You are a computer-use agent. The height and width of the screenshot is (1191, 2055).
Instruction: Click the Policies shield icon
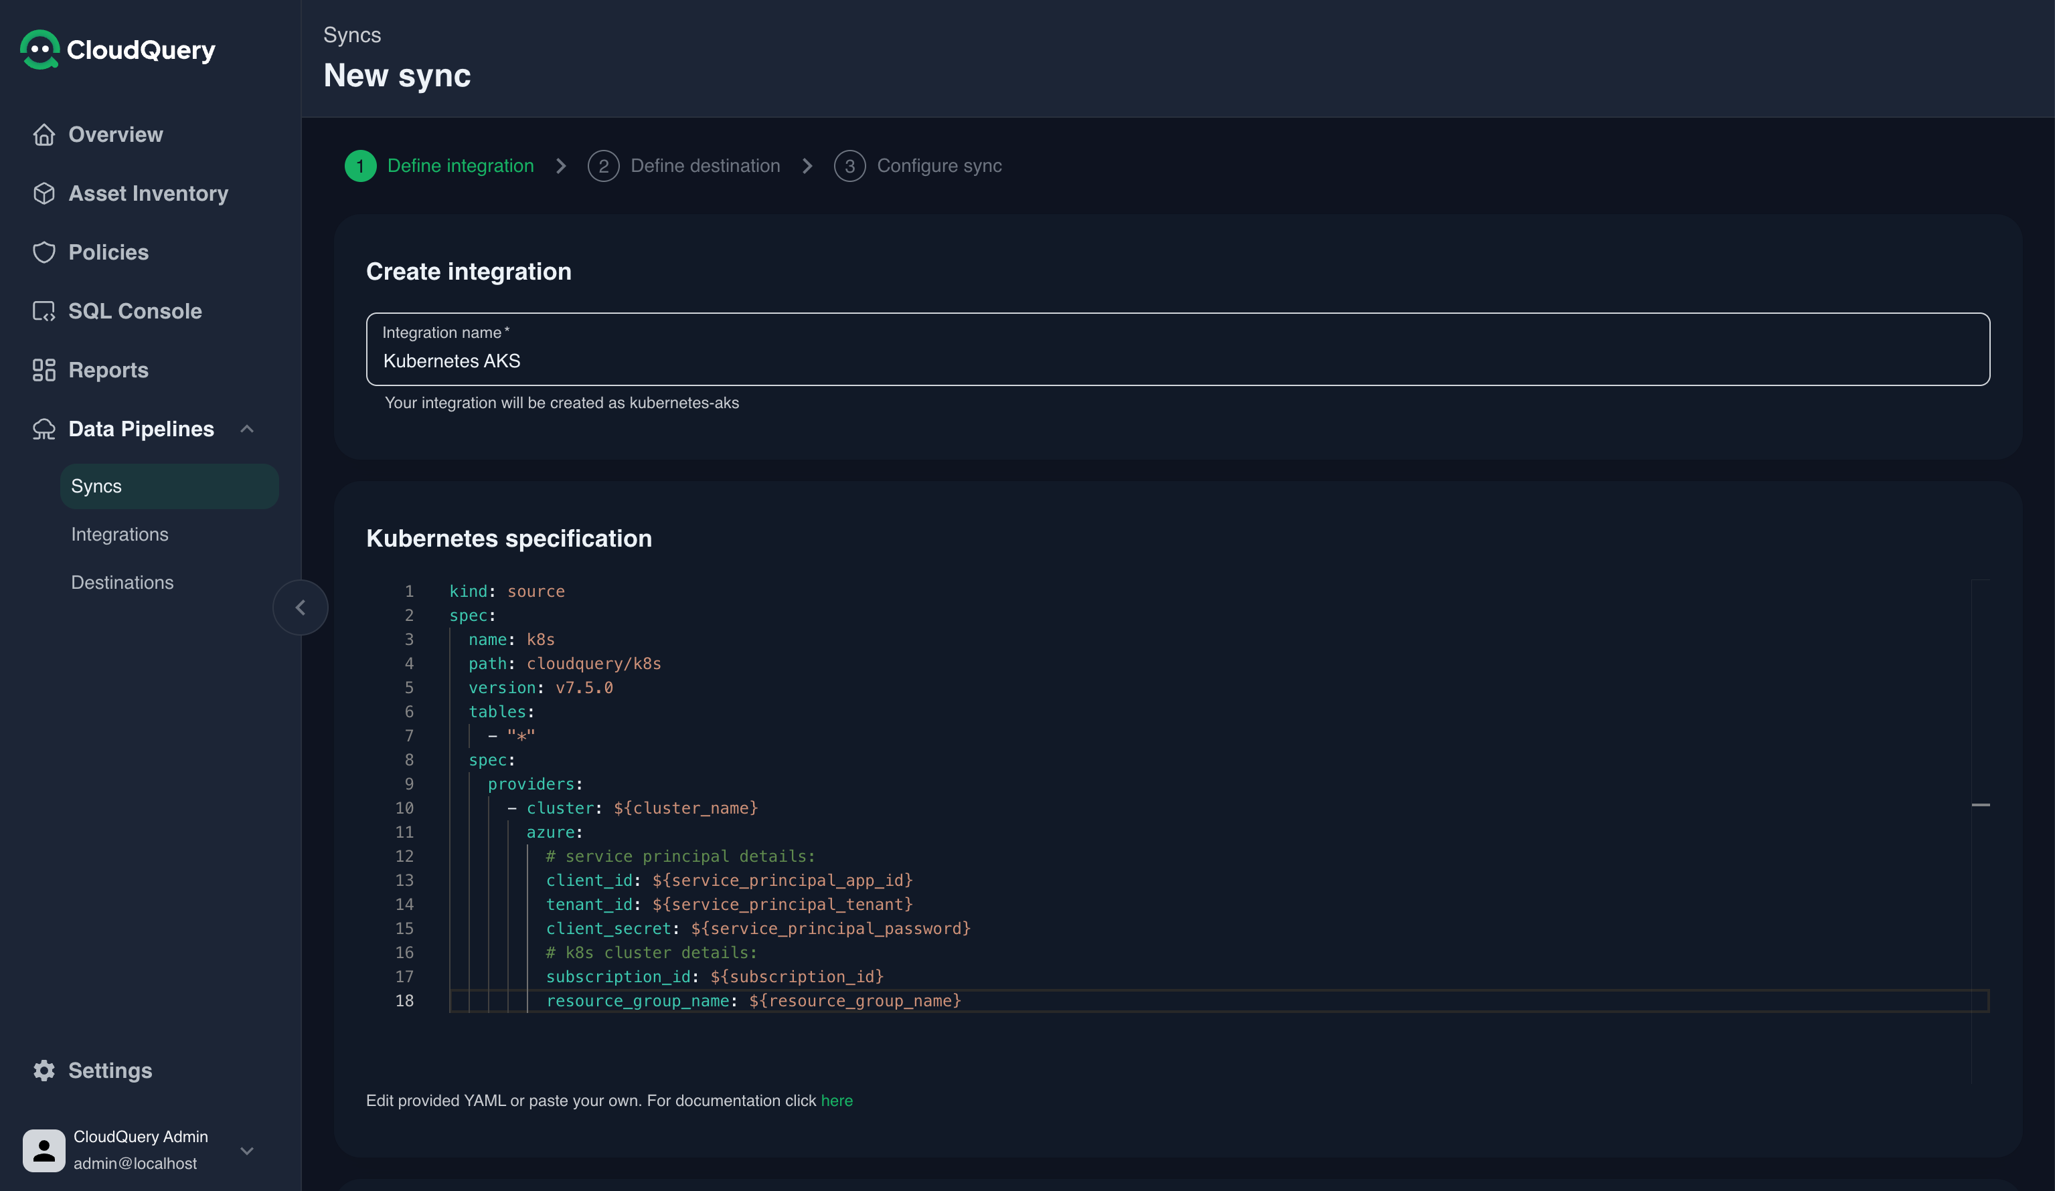click(x=44, y=252)
